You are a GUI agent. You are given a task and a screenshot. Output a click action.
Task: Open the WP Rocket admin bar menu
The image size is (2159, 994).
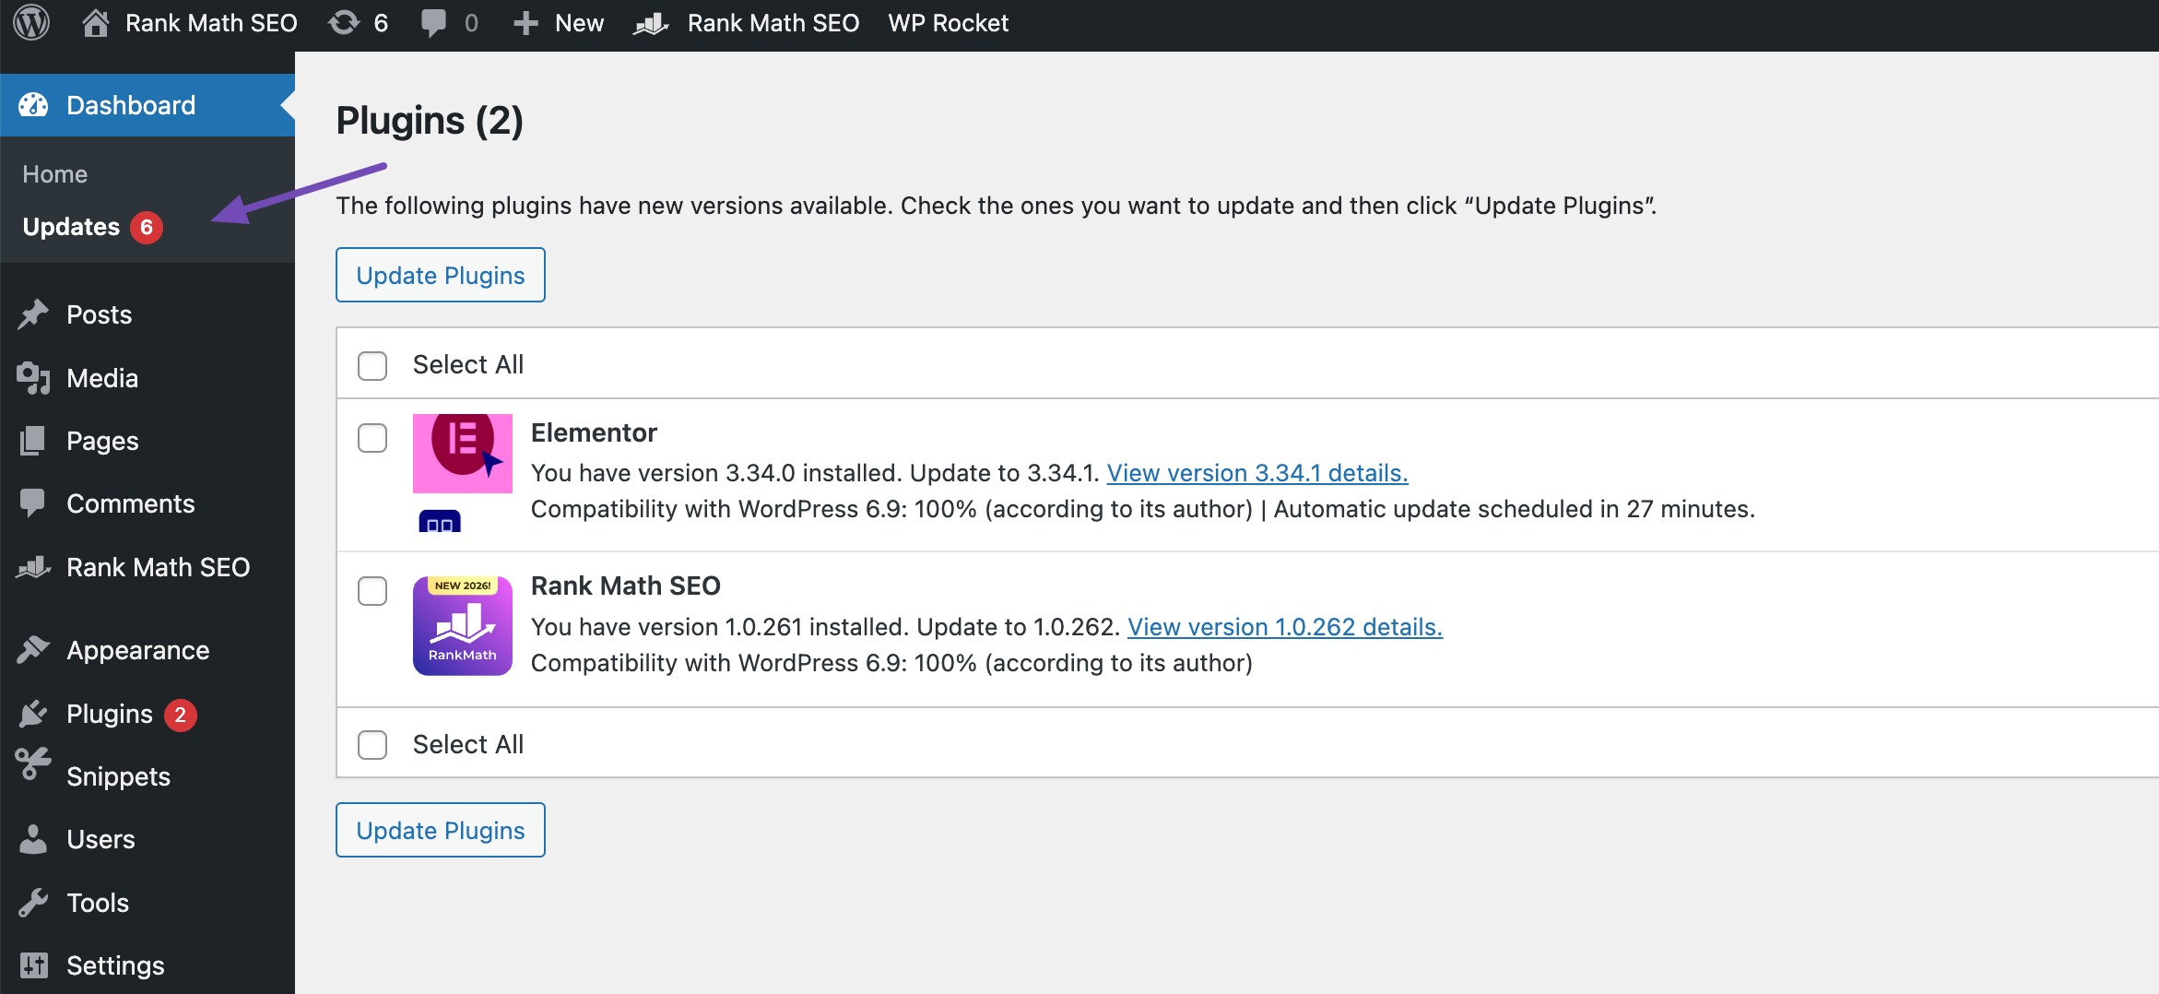point(948,23)
